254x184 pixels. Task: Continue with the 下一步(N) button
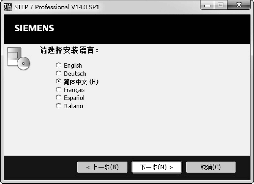tap(157, 167)
